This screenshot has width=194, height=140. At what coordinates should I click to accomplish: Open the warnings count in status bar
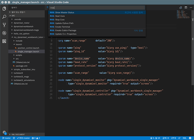(38, 138)
